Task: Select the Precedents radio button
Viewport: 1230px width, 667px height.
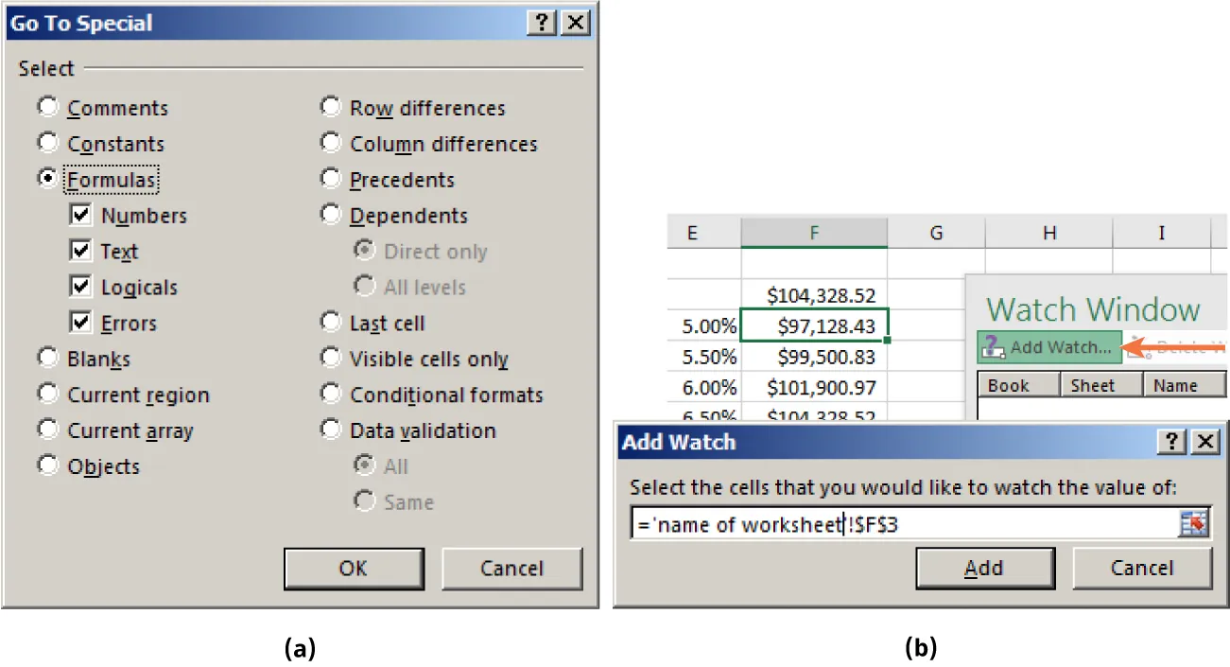Action: (331, 179)
